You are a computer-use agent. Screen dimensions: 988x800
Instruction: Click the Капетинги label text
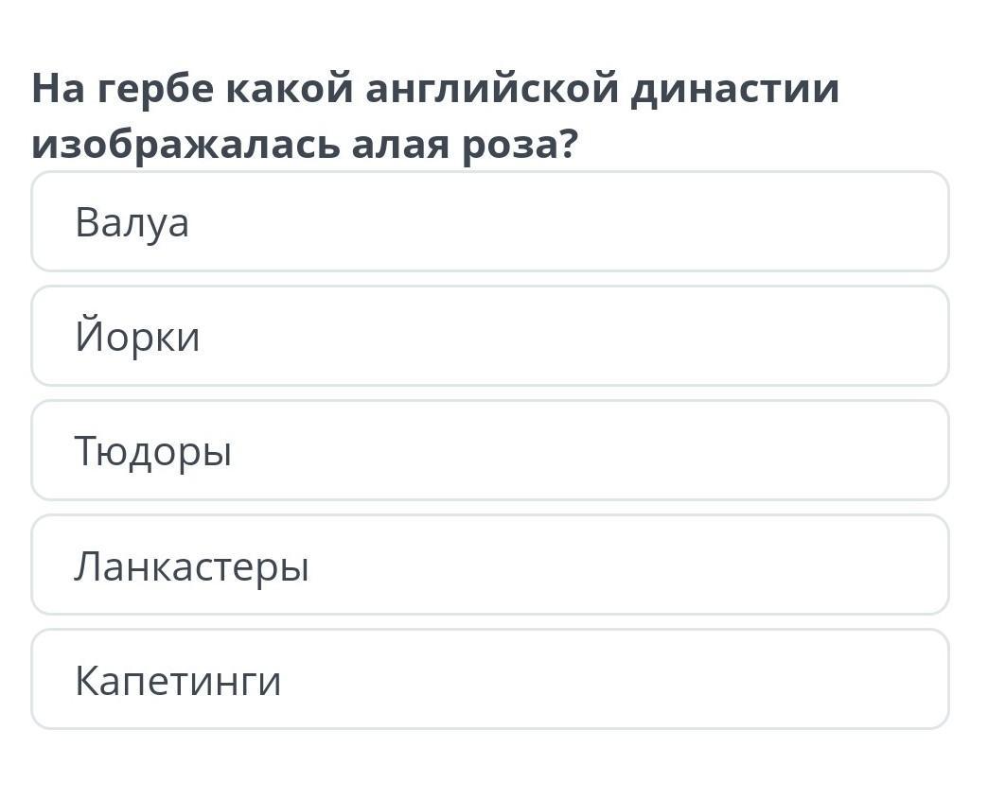178,681
